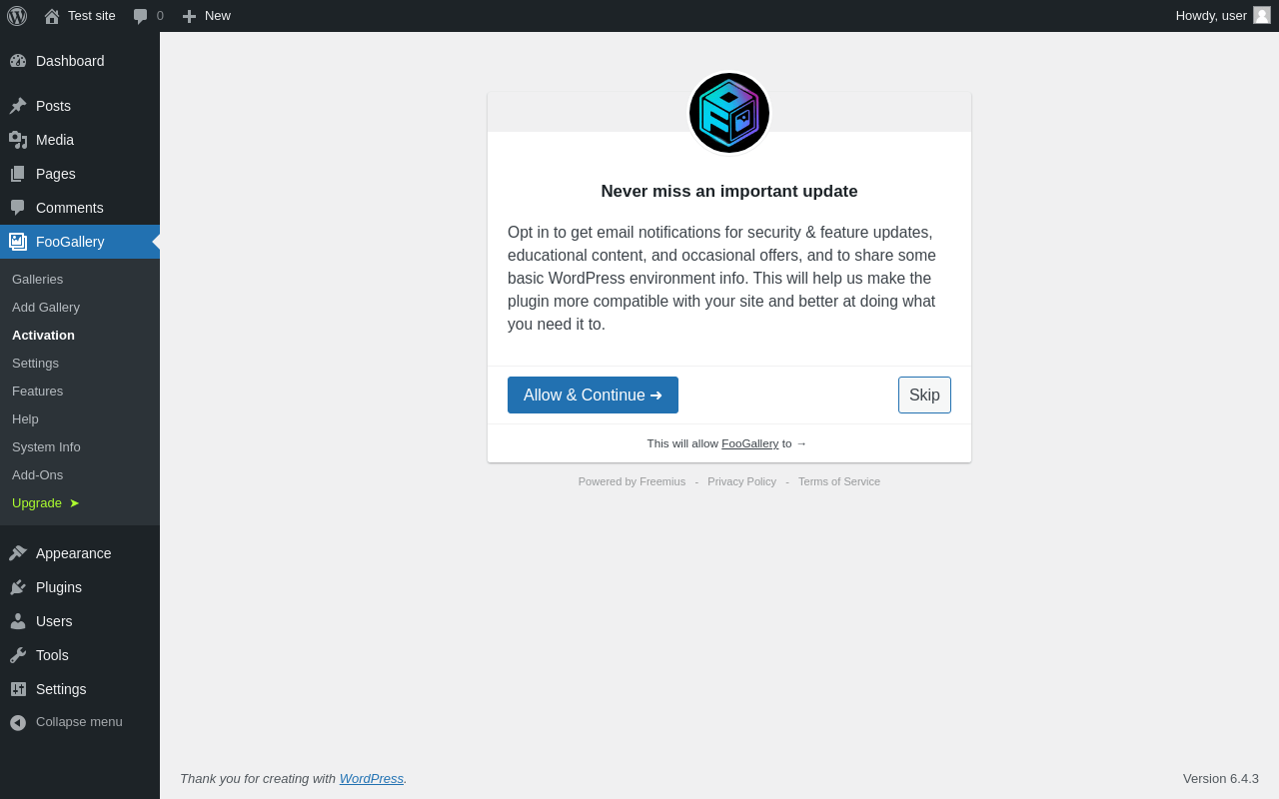Select the FooGallery menu item

[x=80, y=242]
